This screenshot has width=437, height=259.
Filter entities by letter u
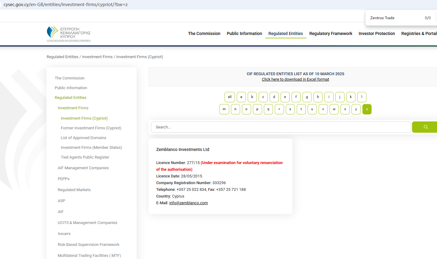click(312, 109)
